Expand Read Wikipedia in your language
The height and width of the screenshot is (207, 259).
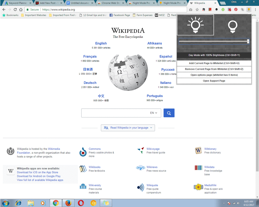point(128,128)
